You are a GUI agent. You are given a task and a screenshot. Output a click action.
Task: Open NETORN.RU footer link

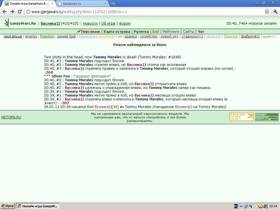pyautogui.click(x=11, y=117)
